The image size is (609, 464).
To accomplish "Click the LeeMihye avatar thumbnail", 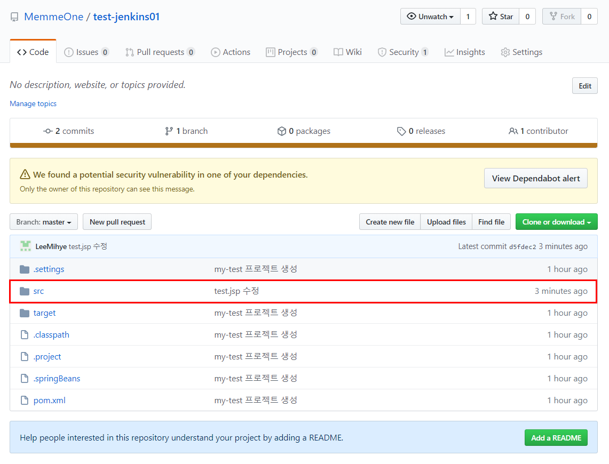I will click(26, 246).
